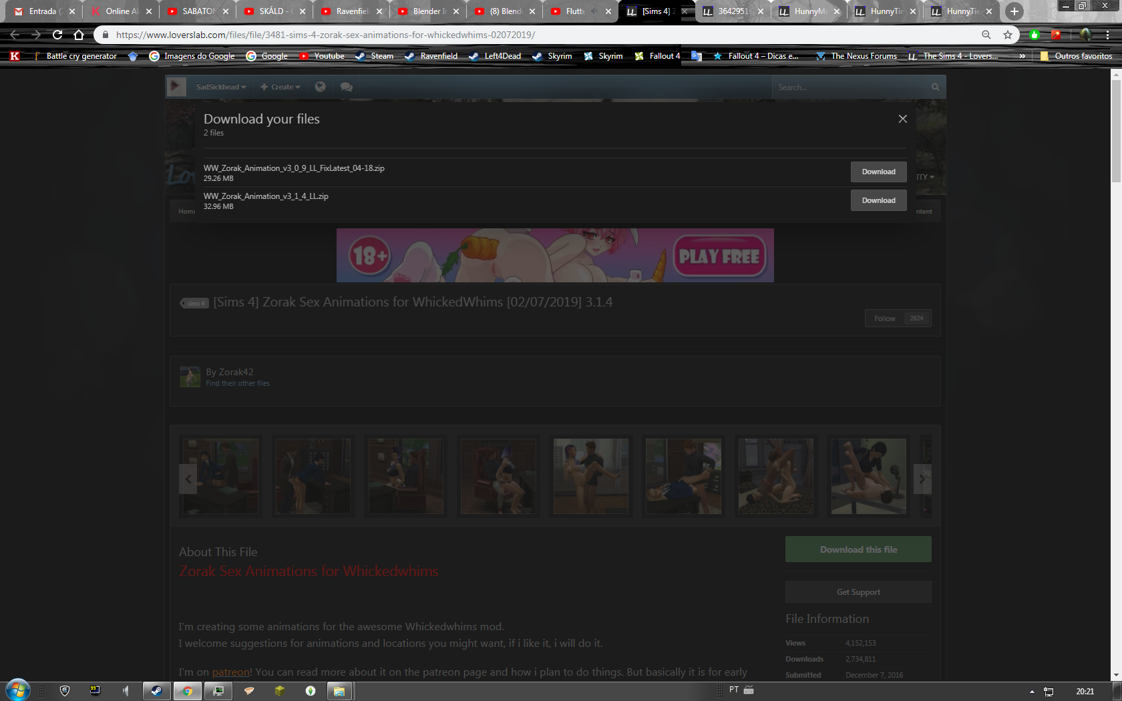The image size is (1122, 701).
Task: Open the globe notifications icon in site header
Action: tap(321, 87)
